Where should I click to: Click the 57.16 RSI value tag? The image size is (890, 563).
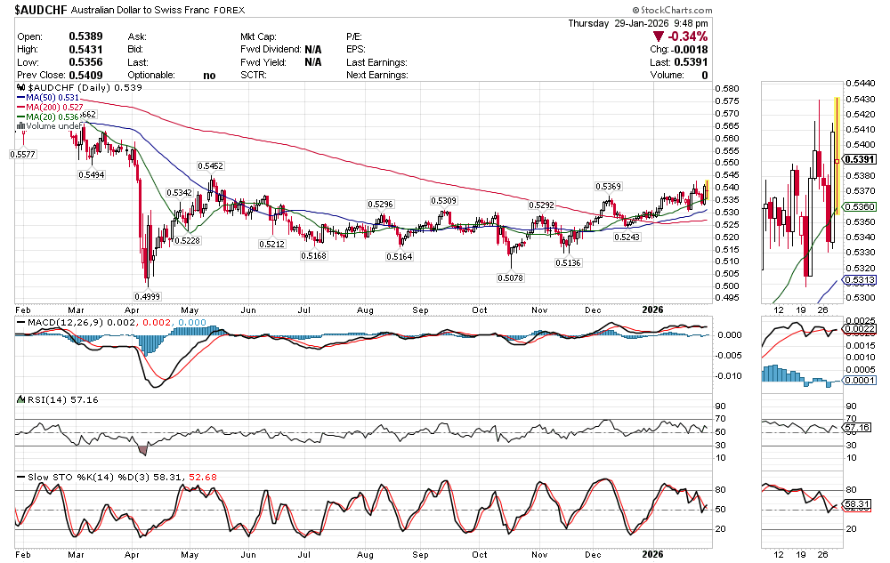(x=856, y=428)
